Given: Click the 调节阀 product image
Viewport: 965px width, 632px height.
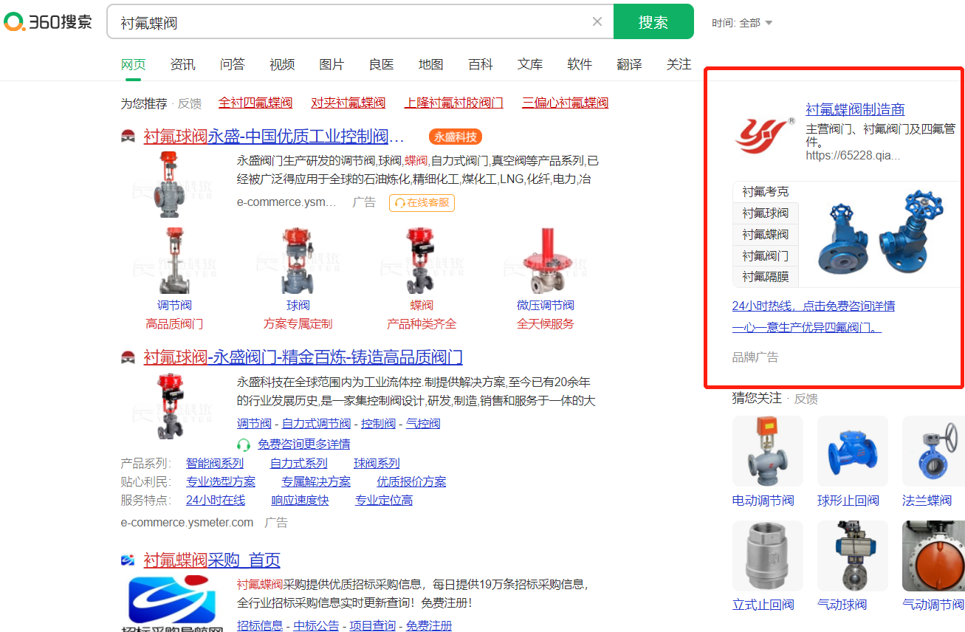Looking at the screenshot, I should 174,261.
